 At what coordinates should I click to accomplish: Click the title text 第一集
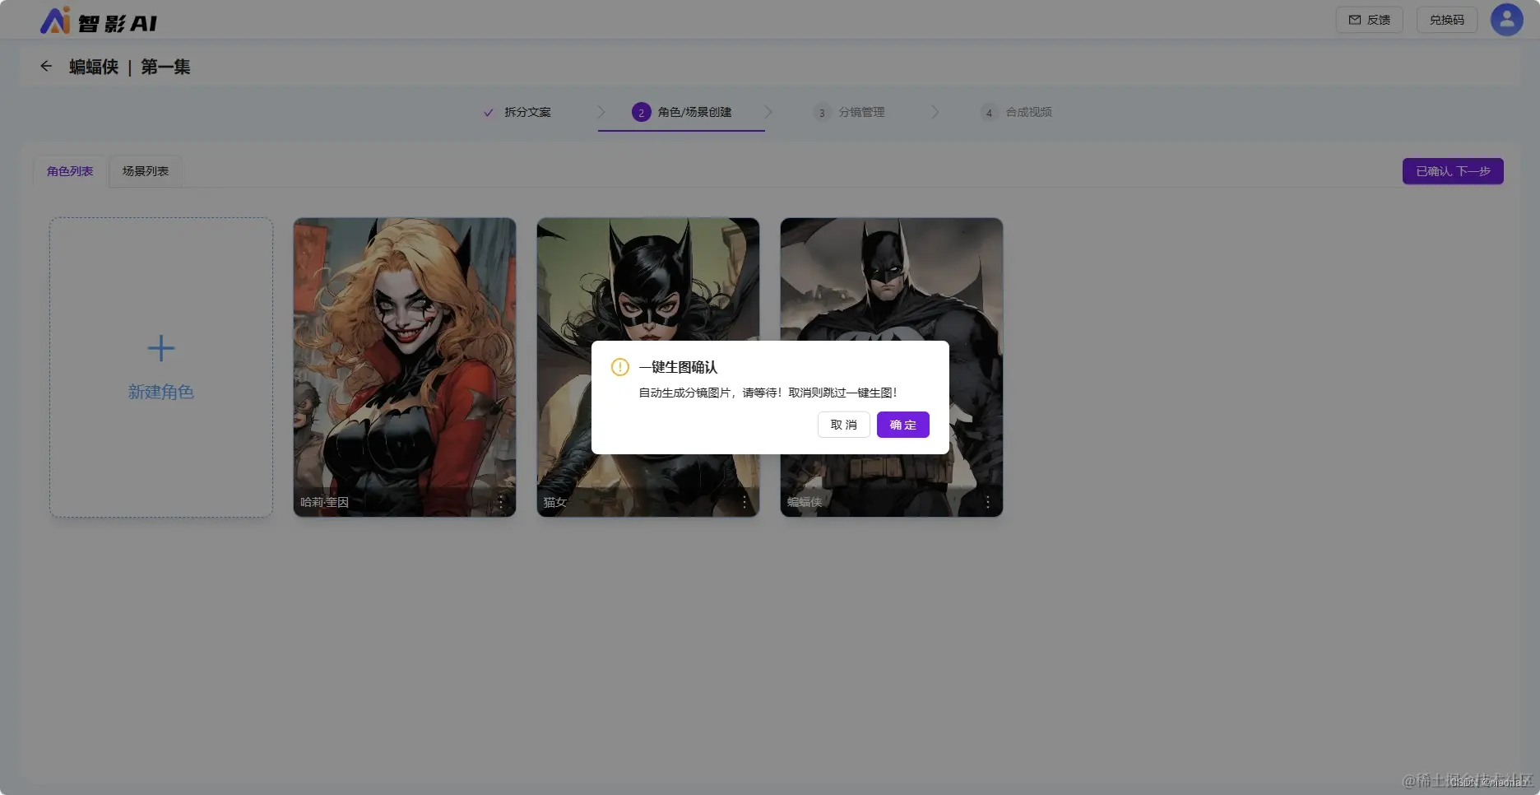coord(165,67)
